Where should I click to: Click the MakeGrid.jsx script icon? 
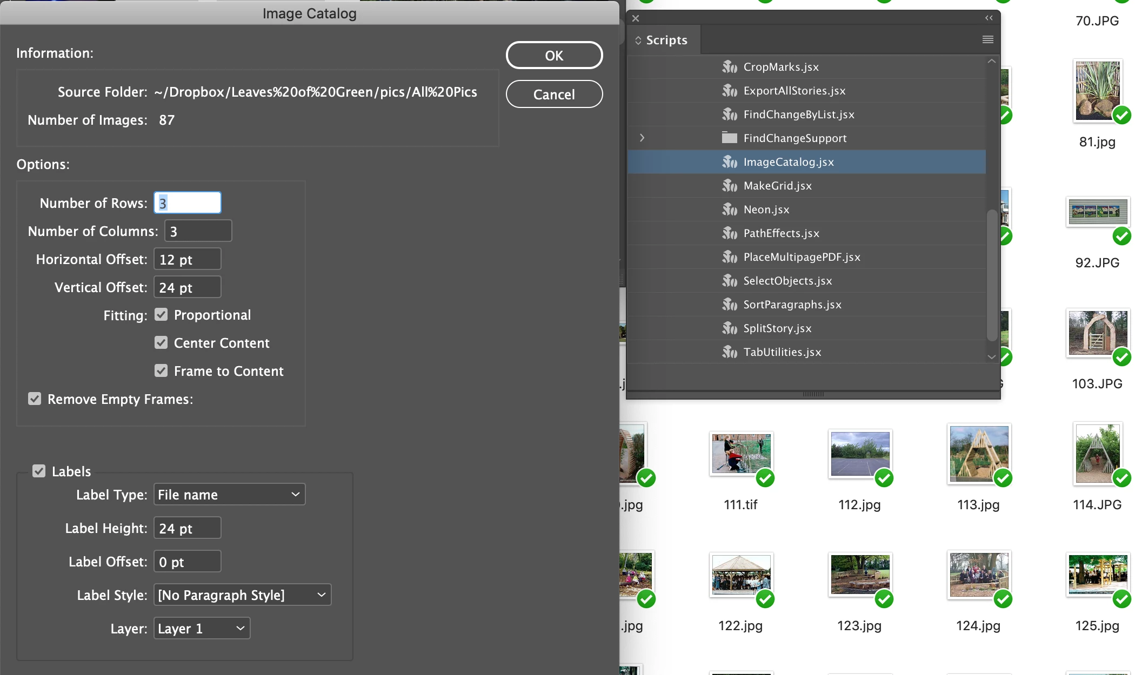730,186
